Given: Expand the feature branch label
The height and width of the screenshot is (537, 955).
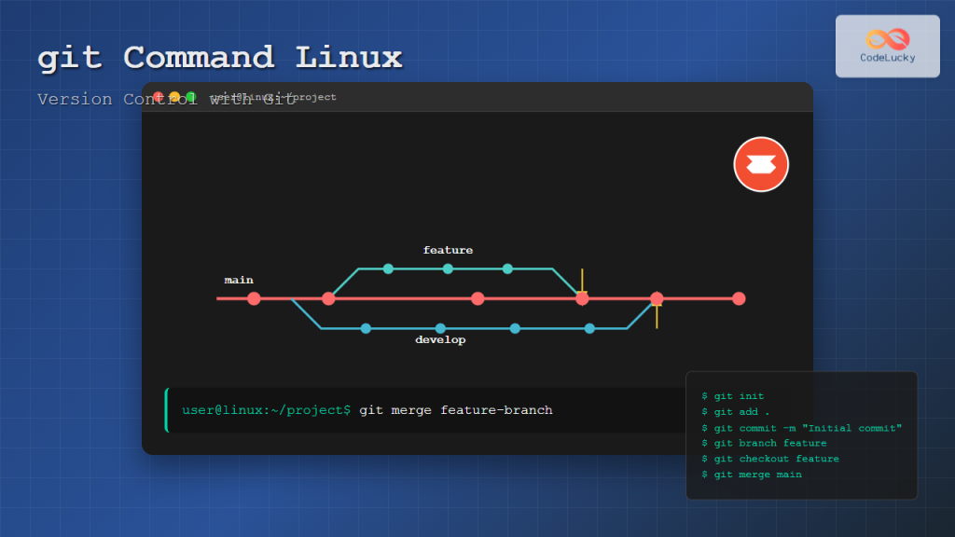Looking at the screenshot, I should 448,250.
